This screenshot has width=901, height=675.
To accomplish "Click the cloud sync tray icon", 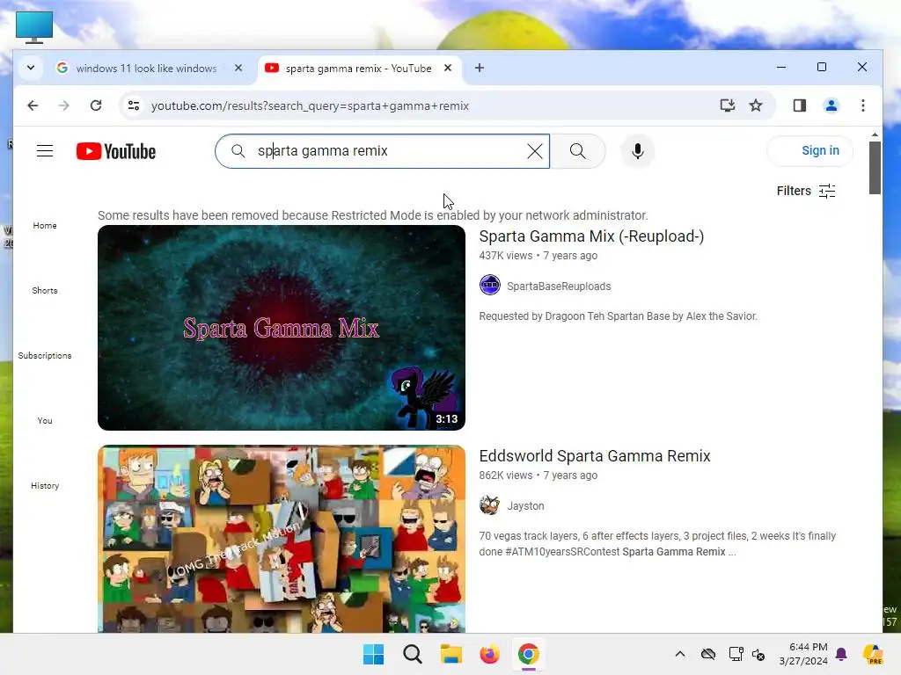I will tap(708, 654).
